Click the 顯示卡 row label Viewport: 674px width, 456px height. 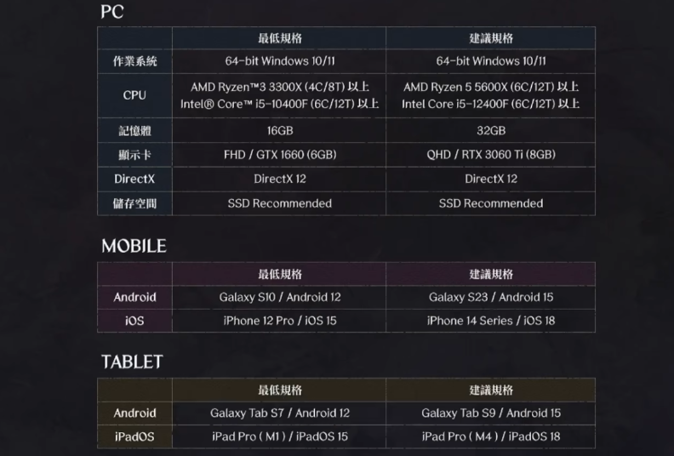point(134,155)
